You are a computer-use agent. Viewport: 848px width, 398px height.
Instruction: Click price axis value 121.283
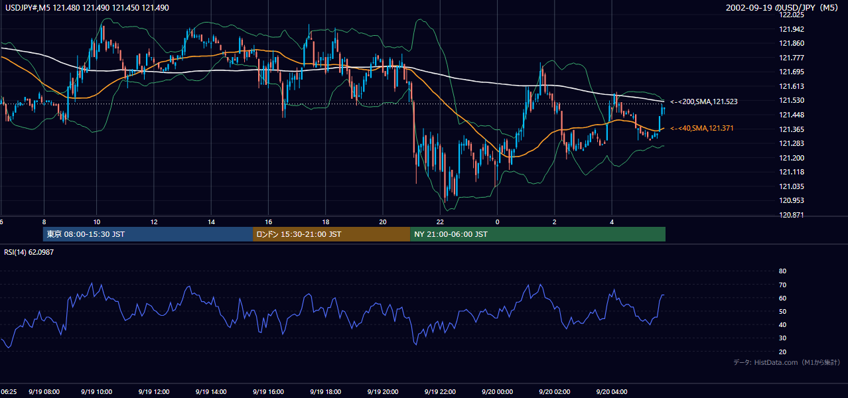[x=791, y=143]
